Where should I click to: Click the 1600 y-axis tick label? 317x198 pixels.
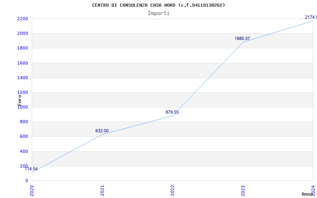[23, 63]
